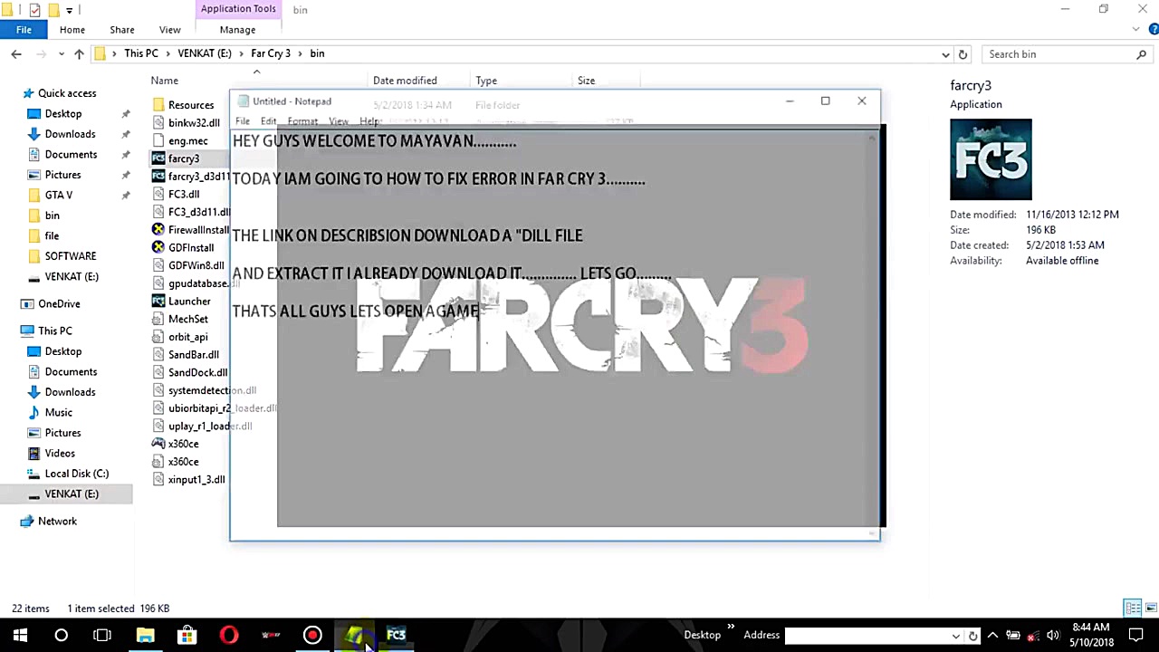Sort by Date modified column

click(405, 81)
